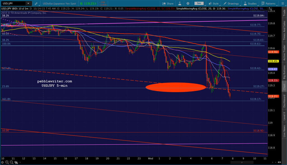The width and height of the screenshot is (287, 165).
Task: Click the red 119.339 price bubble
Action: click(273, 81)
